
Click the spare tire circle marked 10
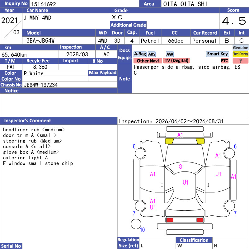pos(136,224)
